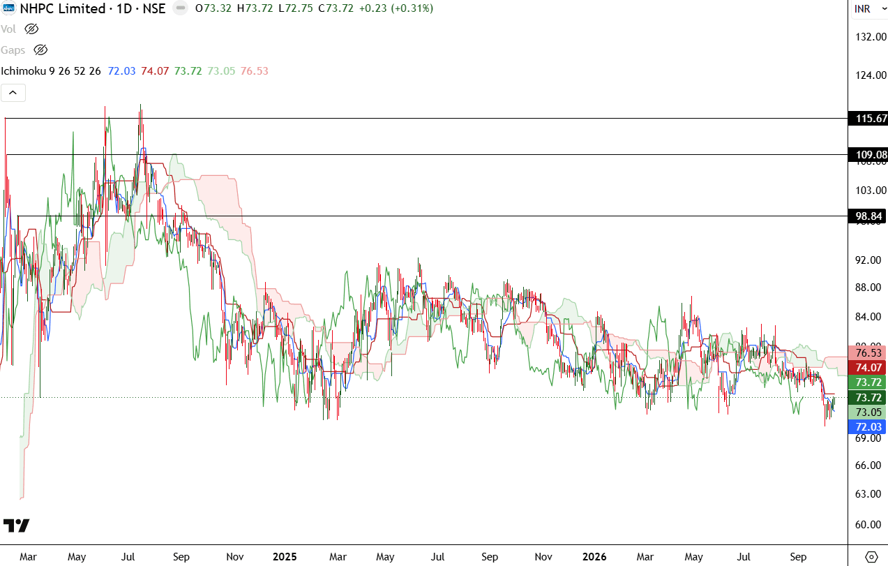This screenshot has width=888, height=566.
Task: Click the market status pill beside NSE
Action: click(180, 8)
